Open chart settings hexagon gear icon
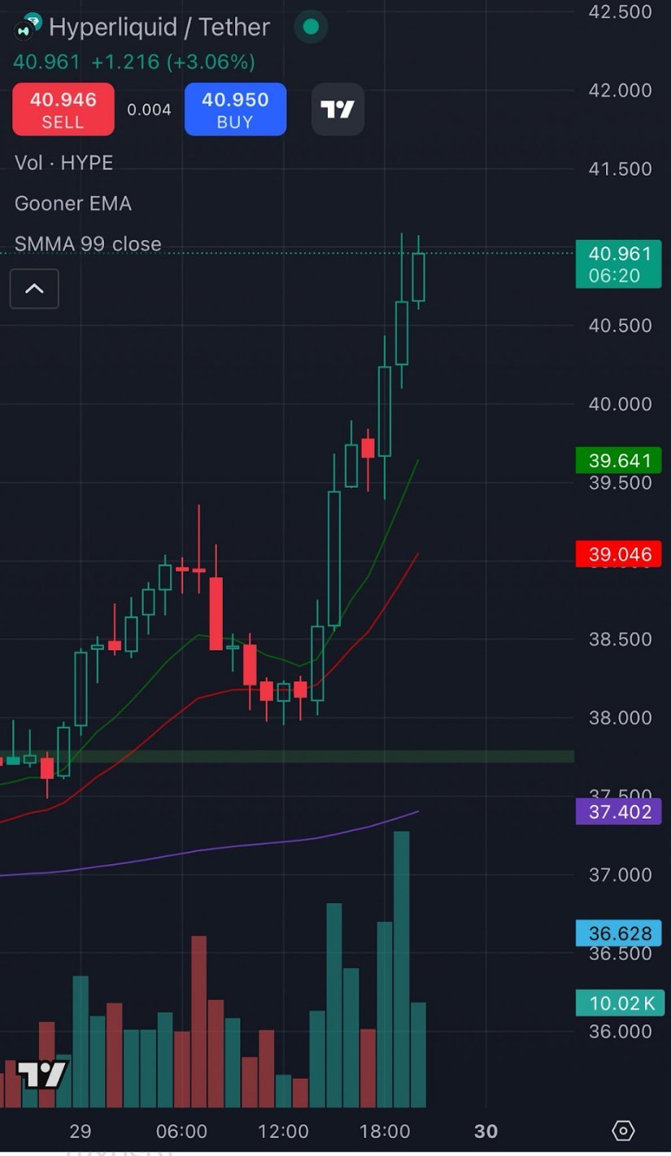Image resolution: width=671 pixels, height=1156 pixels. (x=623, y=1131)
